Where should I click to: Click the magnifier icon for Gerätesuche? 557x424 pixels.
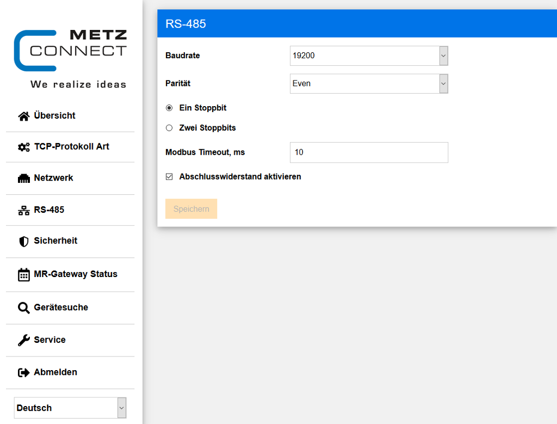point(23,308)
